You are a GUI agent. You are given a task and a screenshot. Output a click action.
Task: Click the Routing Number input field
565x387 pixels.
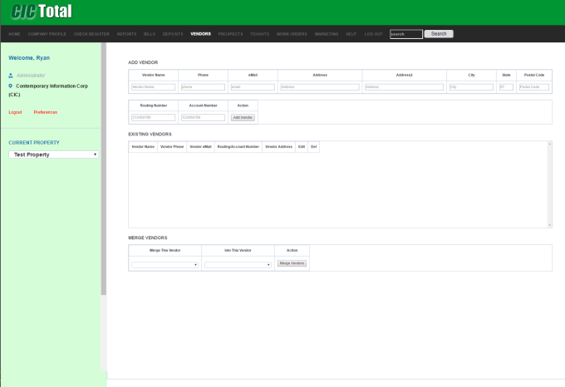pyautogui.click(x=153, y=118)
